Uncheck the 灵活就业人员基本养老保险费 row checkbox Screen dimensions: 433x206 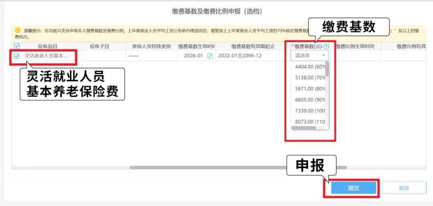[x=16, y=56]
